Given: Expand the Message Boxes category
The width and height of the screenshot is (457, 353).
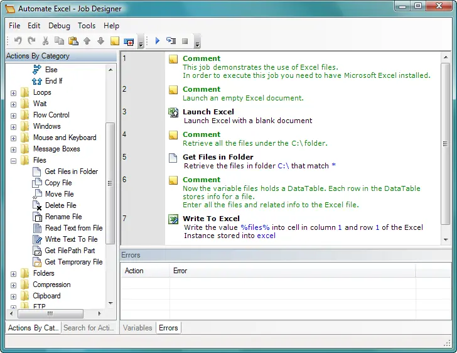Looking at the screenshot, I should 13,149.
